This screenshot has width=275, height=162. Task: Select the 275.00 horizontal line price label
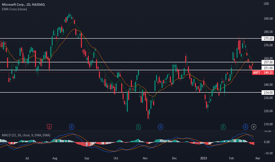point(268,39)
